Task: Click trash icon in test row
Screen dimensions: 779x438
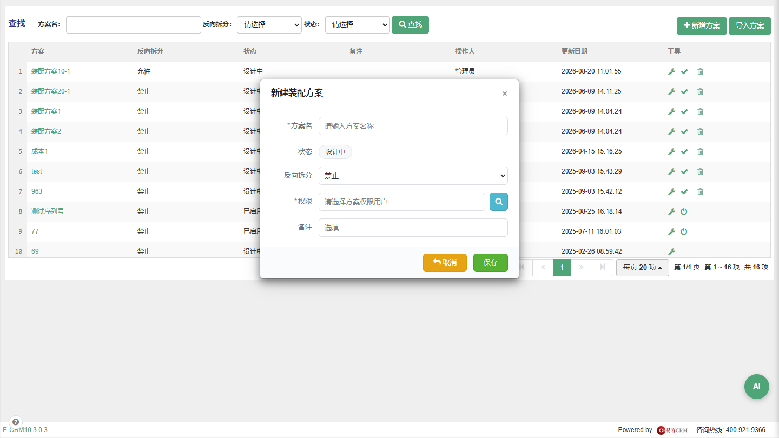Action: point(700,171)
